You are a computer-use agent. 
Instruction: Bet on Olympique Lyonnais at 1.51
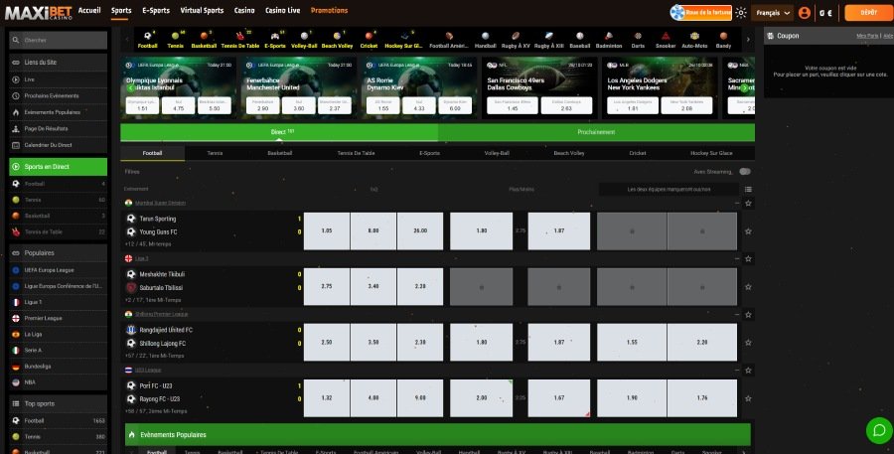pyautogui.click(x=142, y=105)
